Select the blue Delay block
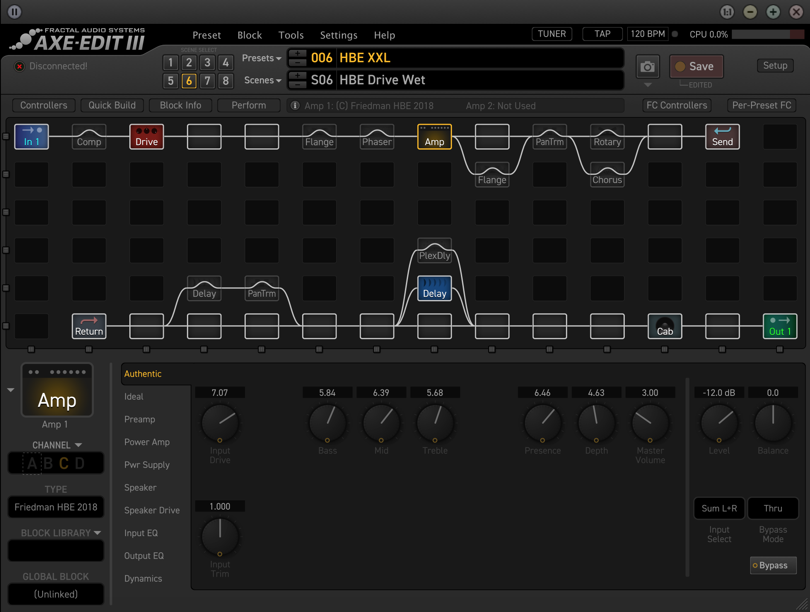The image size is (810, 612). click(x=434, y=289)
